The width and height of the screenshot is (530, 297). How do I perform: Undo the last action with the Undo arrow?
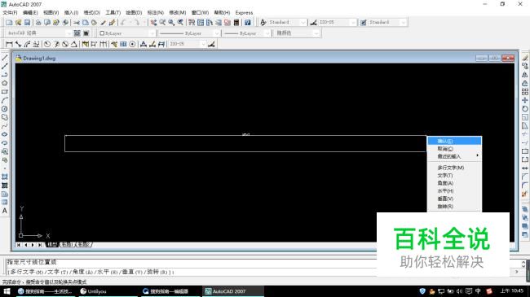(124, 22)
